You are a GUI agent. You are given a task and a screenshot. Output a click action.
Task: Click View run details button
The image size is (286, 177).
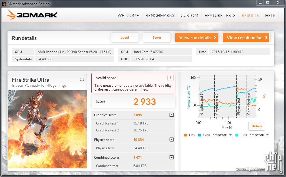196,38
